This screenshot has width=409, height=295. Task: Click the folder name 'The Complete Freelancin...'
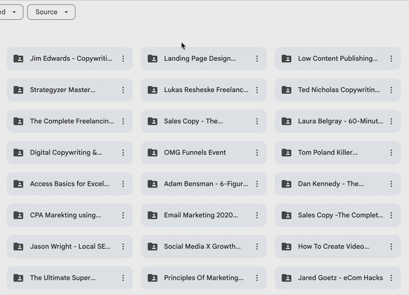pyautogui.click(x=72, y=121)
